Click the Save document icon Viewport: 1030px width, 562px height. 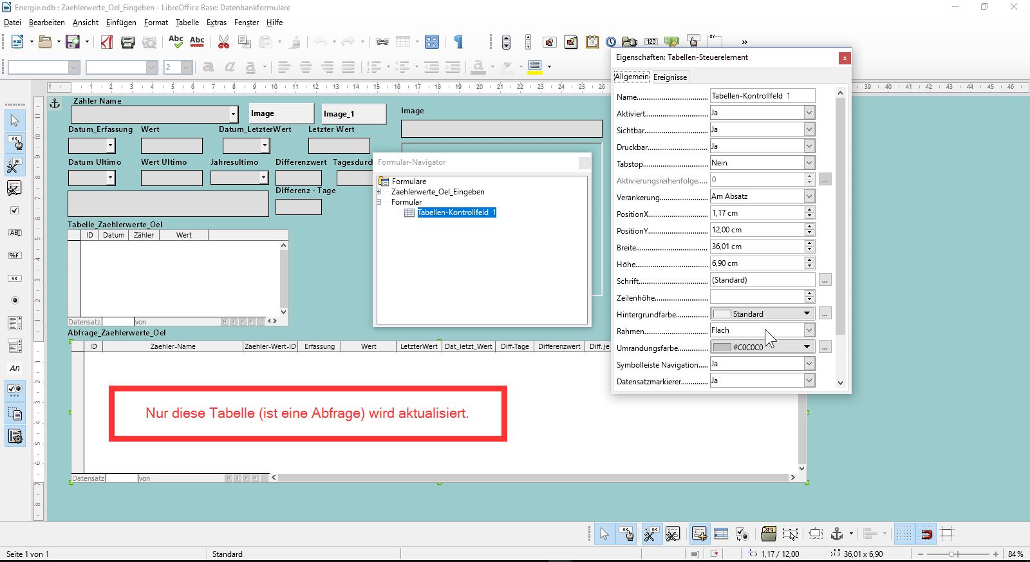[x=72, y=42]
